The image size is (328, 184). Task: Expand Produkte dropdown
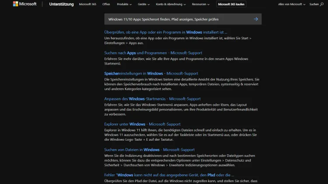[124, 4]
